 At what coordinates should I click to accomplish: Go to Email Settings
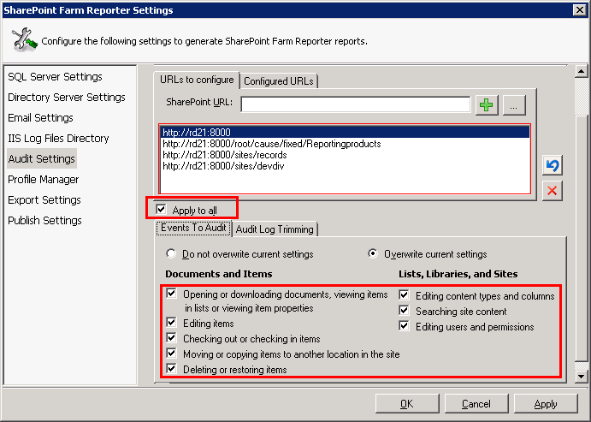[40, 117]
